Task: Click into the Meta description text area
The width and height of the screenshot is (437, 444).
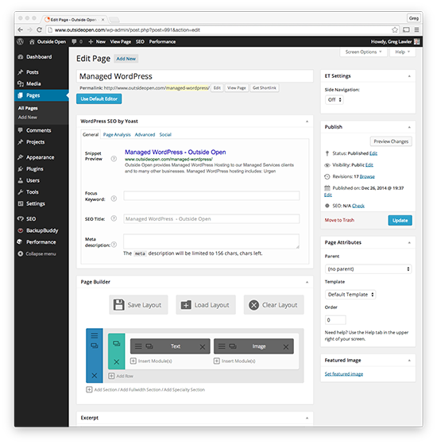Action: point(211,241)
